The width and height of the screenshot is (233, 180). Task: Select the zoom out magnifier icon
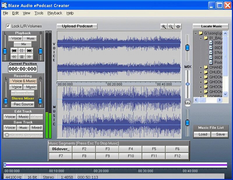tap(171, 27)
